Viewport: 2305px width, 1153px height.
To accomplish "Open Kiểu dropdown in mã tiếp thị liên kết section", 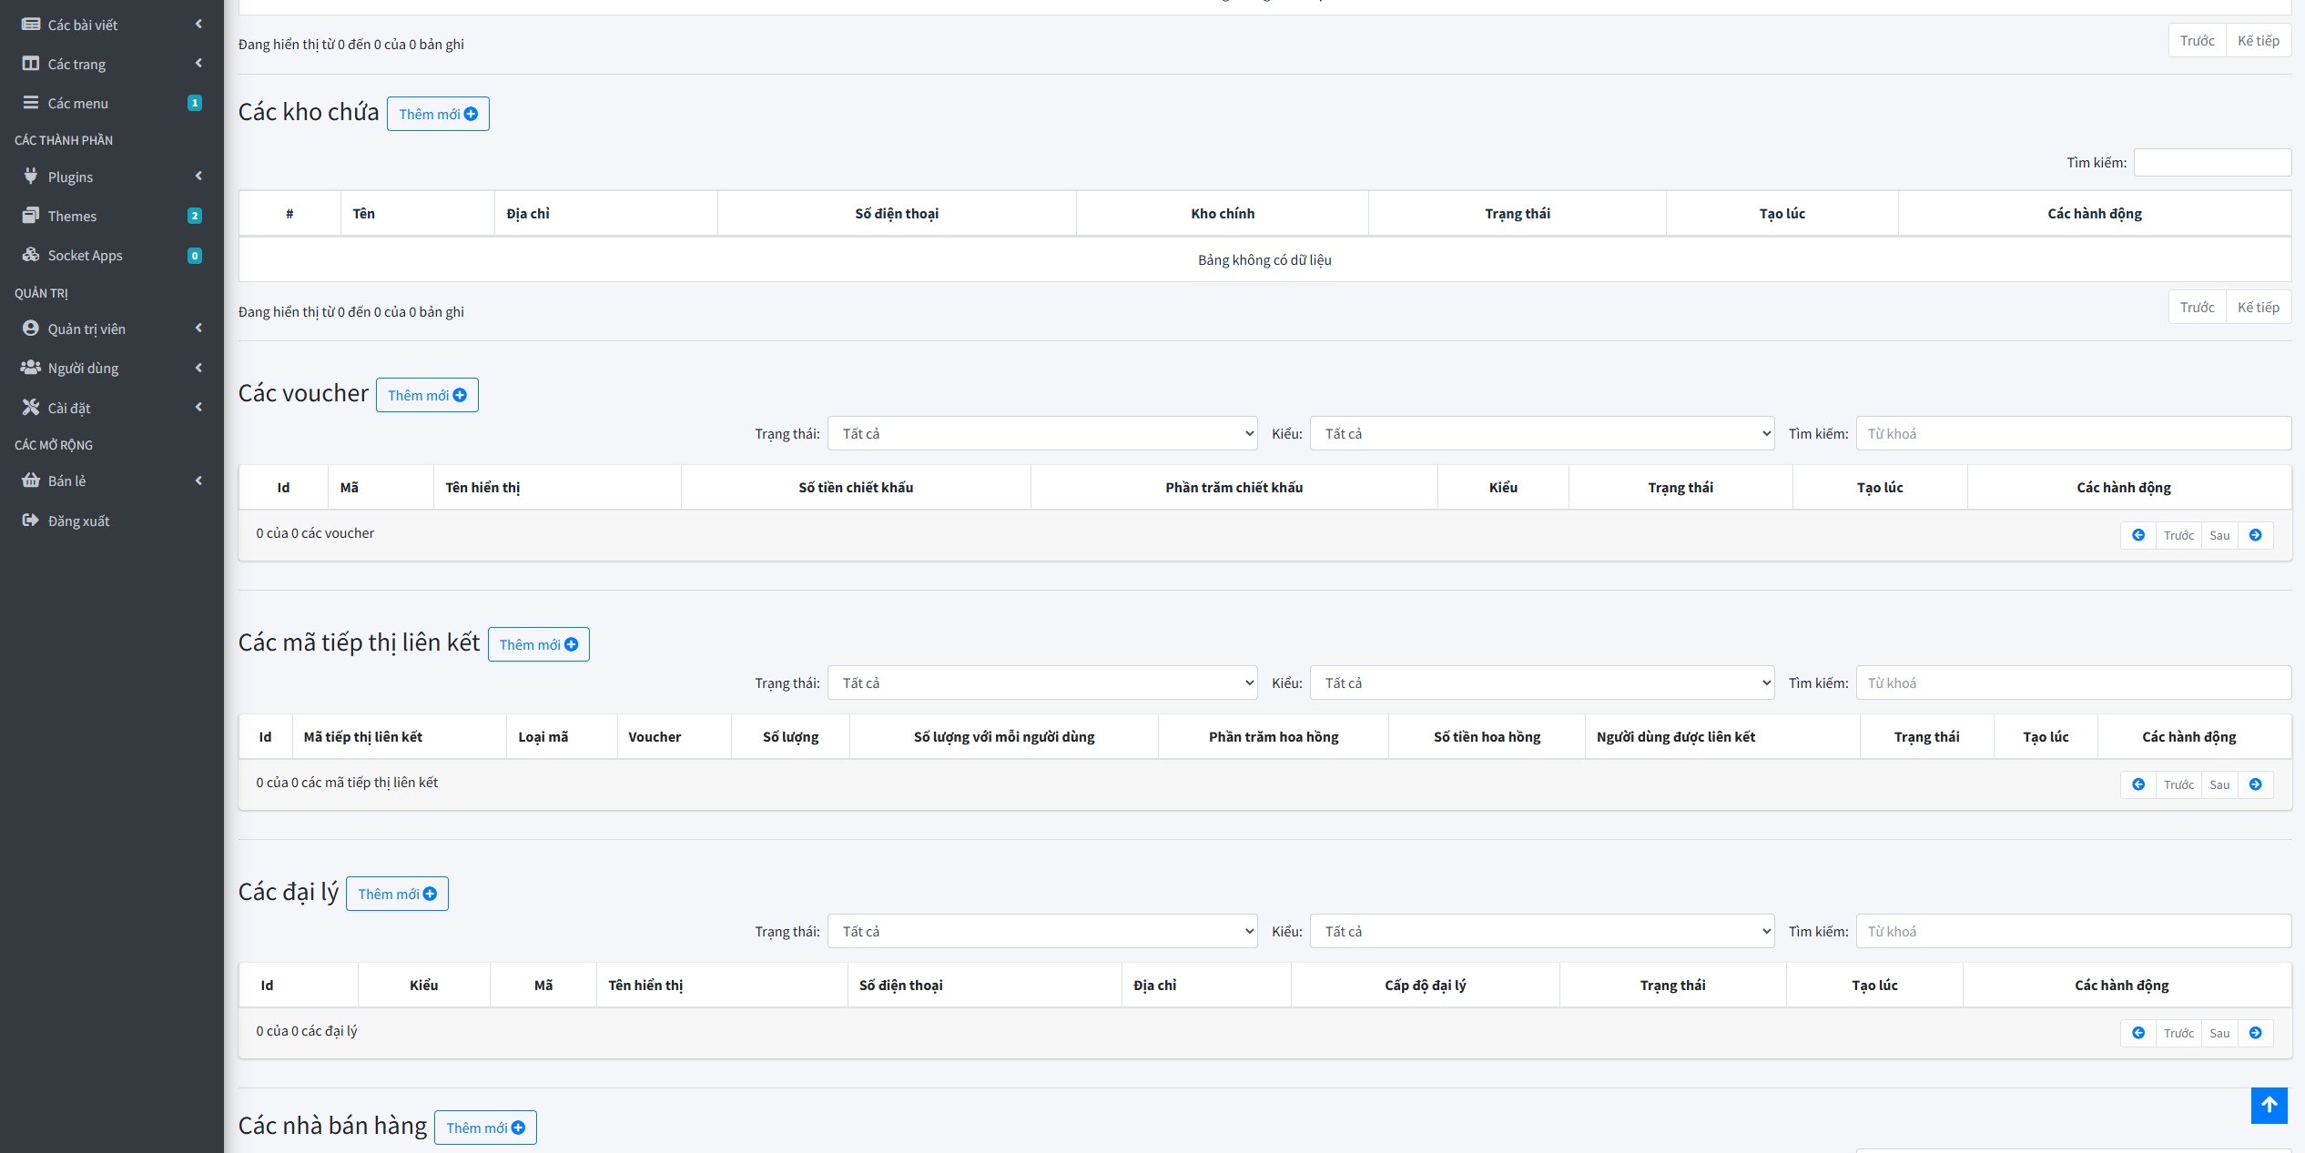I will (1541, 683).
